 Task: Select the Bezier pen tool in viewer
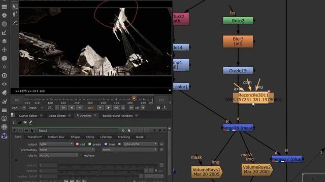pyautogui.click(x=14, y=14)
